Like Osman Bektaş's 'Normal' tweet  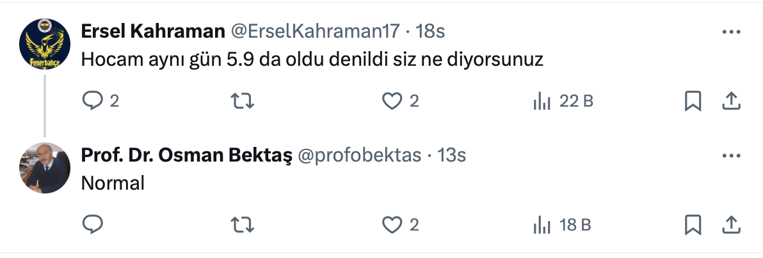pyautogui.click(x=391, y=224)
